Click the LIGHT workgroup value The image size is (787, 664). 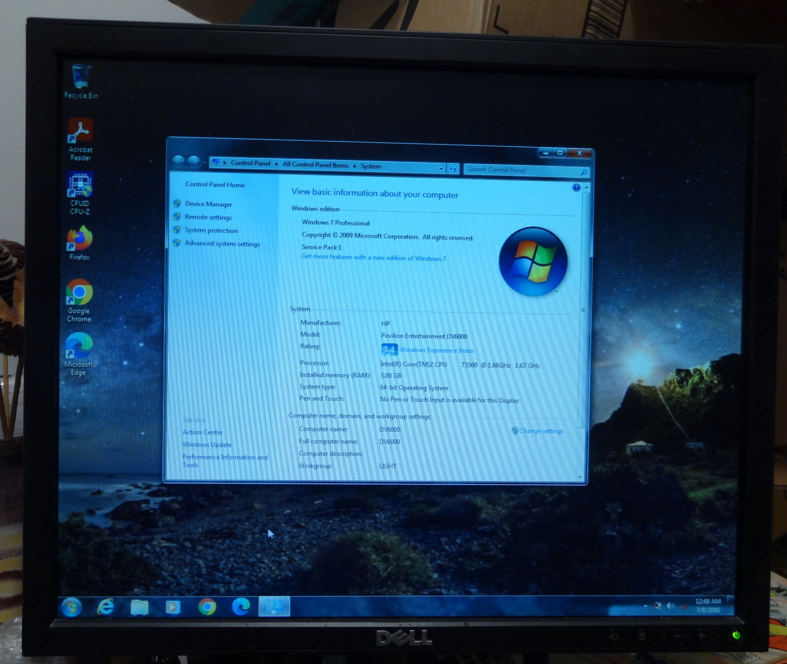tap(388, 466)
